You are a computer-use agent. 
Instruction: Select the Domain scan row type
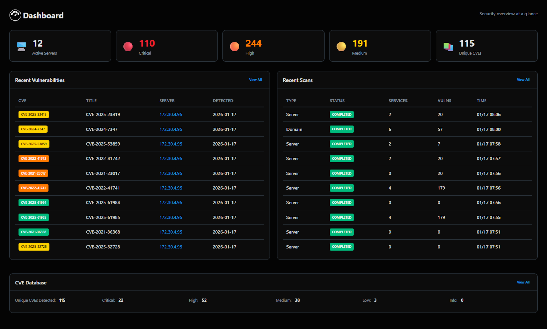click(x=294, y=129)
